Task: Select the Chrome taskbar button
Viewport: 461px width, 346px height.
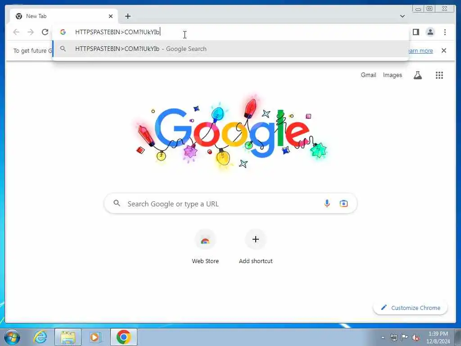Action: [x=124, y=337]
